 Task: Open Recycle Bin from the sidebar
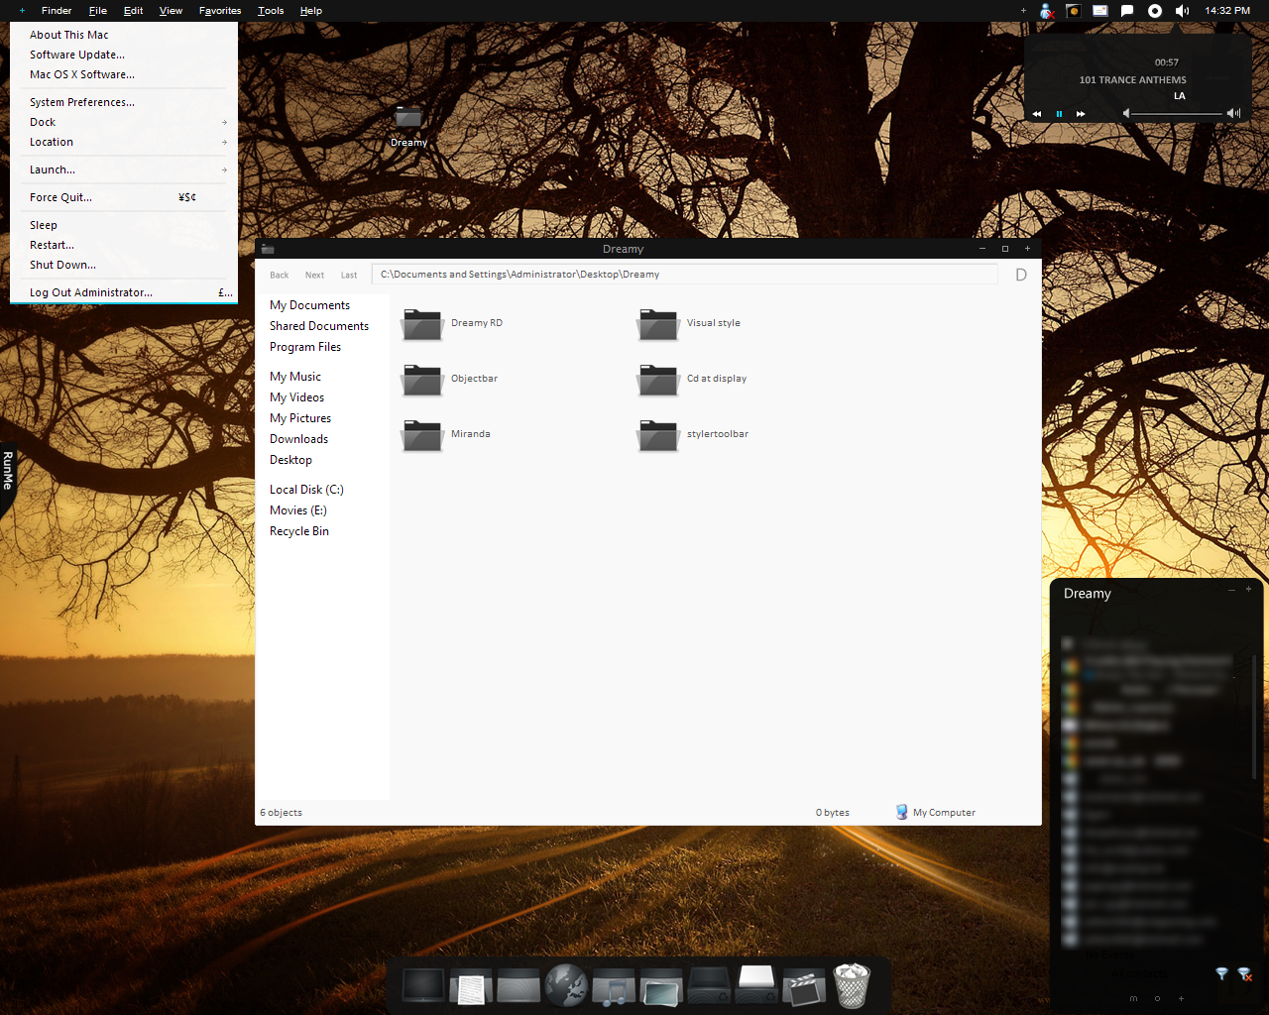click(x=299, y=531)
